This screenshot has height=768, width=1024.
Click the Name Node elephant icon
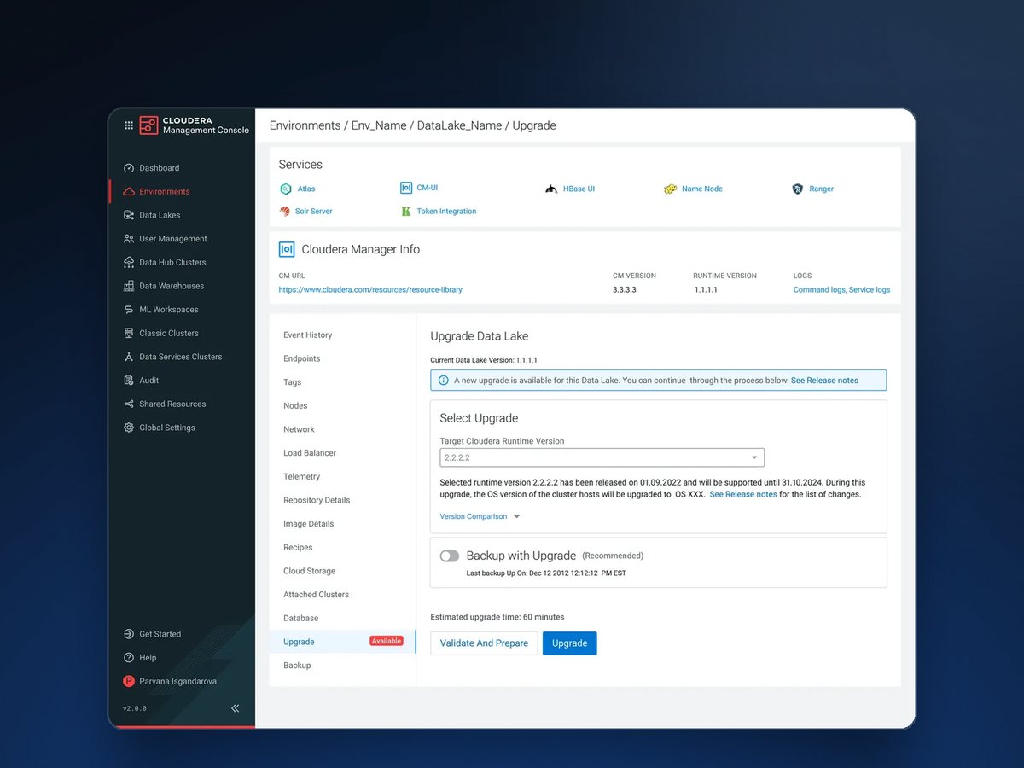pyautogui.click(x=671, y=189)
